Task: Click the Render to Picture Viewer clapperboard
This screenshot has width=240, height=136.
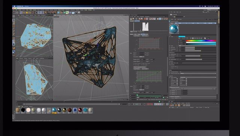Action: coord(51,13)
